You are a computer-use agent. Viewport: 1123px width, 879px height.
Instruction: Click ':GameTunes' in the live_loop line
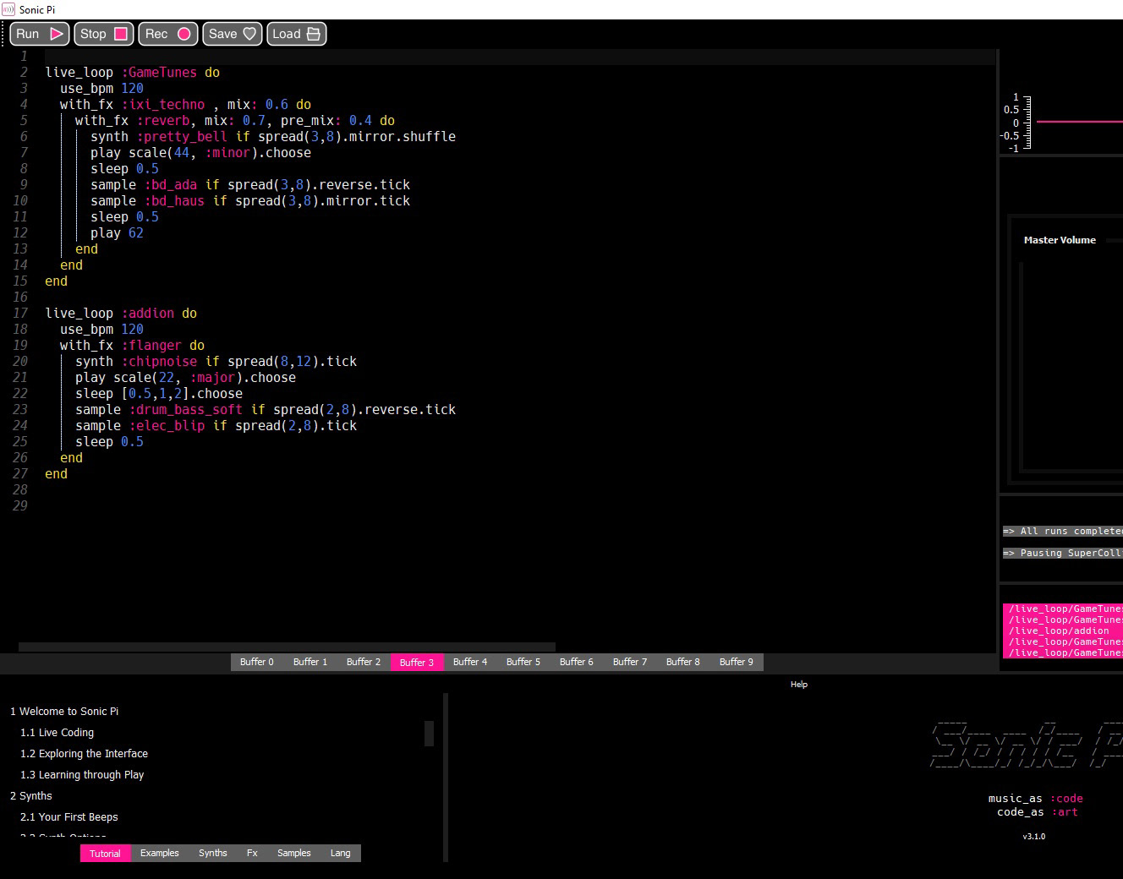159,73
